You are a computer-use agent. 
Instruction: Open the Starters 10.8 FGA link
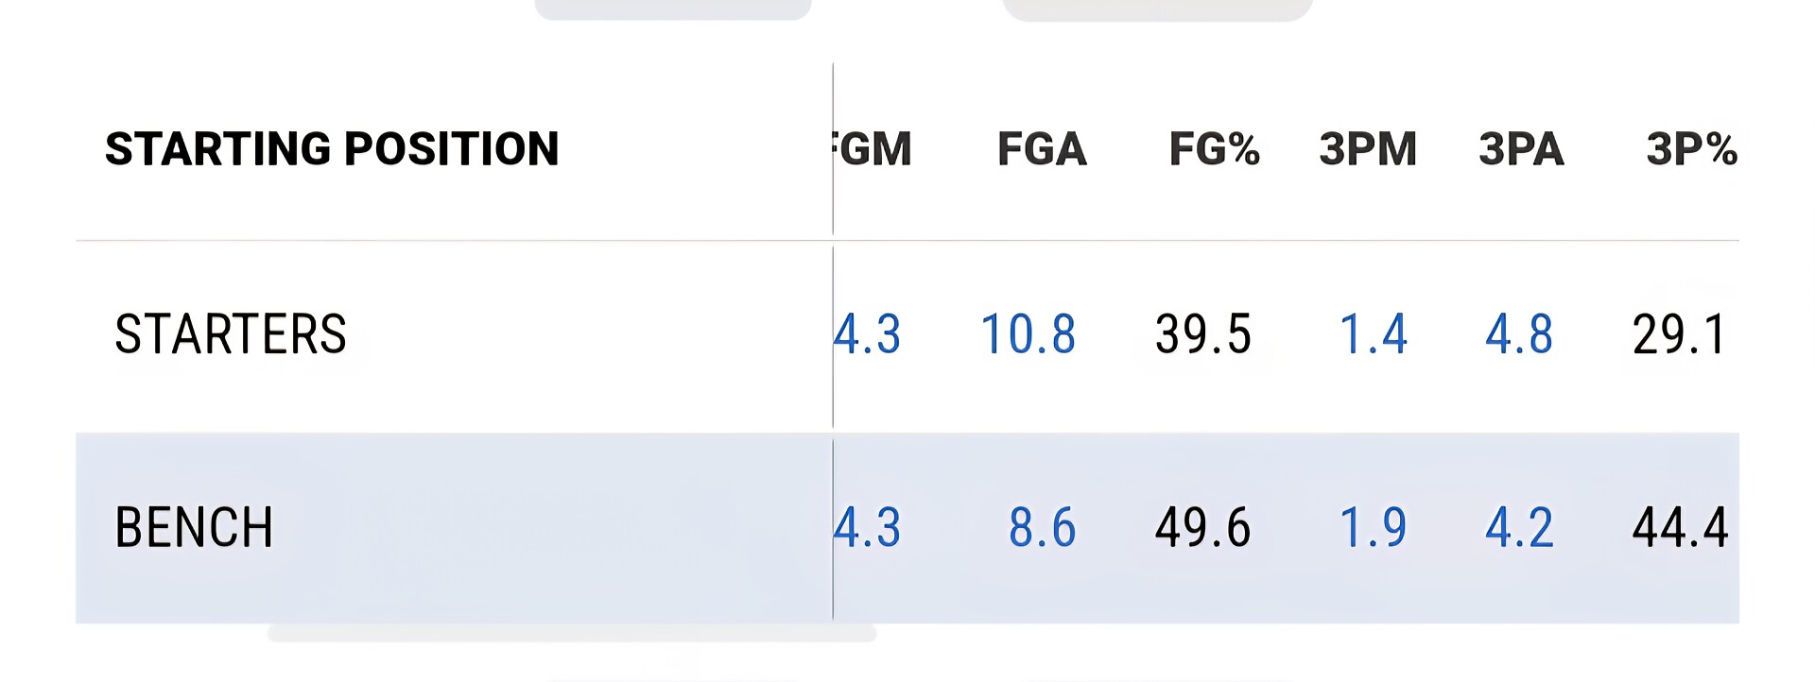point(1028,334)
